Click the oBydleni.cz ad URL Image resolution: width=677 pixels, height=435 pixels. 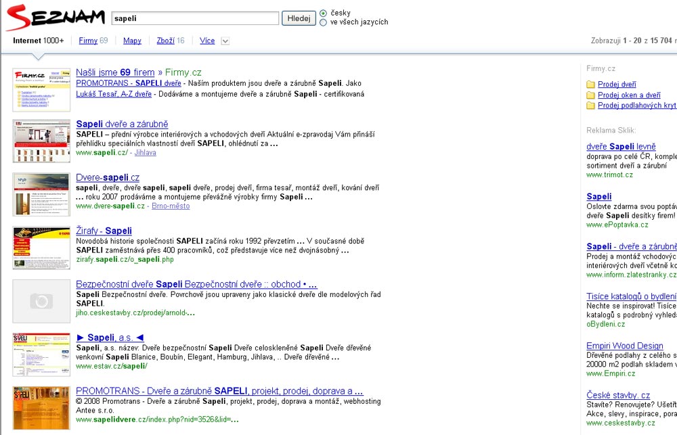click(606, 324)
